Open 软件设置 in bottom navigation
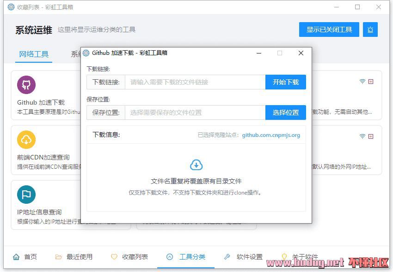 (x=243, y=257)
